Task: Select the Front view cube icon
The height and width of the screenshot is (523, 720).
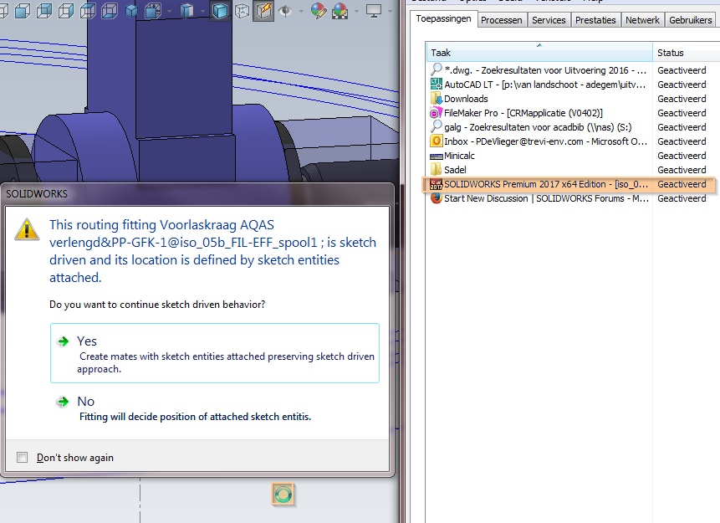Action: 22,11
